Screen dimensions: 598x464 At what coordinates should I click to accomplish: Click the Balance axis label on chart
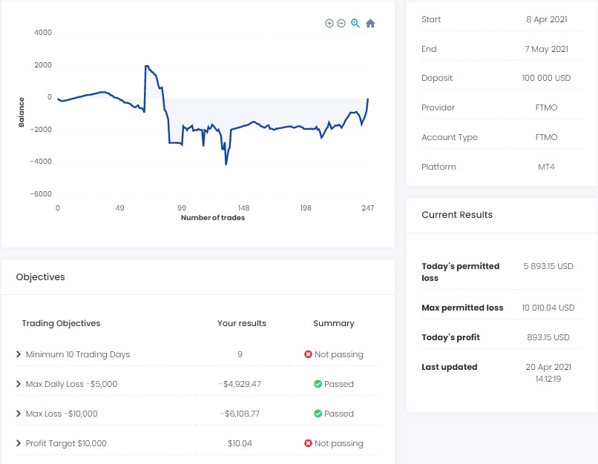click(22, 112)
